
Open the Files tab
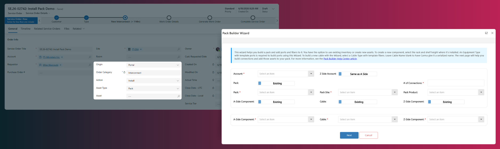tap(67, 29)
